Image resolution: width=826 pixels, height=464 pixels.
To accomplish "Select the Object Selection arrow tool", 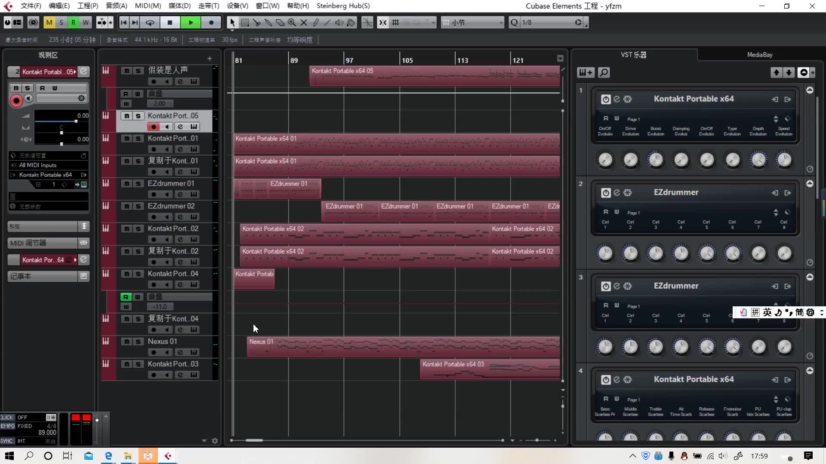I will pyautogui.click(x=232, y=22).
